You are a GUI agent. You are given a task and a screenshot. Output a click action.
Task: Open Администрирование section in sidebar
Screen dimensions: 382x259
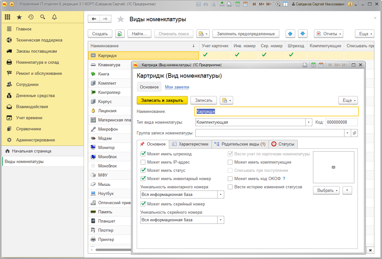click(x=35, y=140)
